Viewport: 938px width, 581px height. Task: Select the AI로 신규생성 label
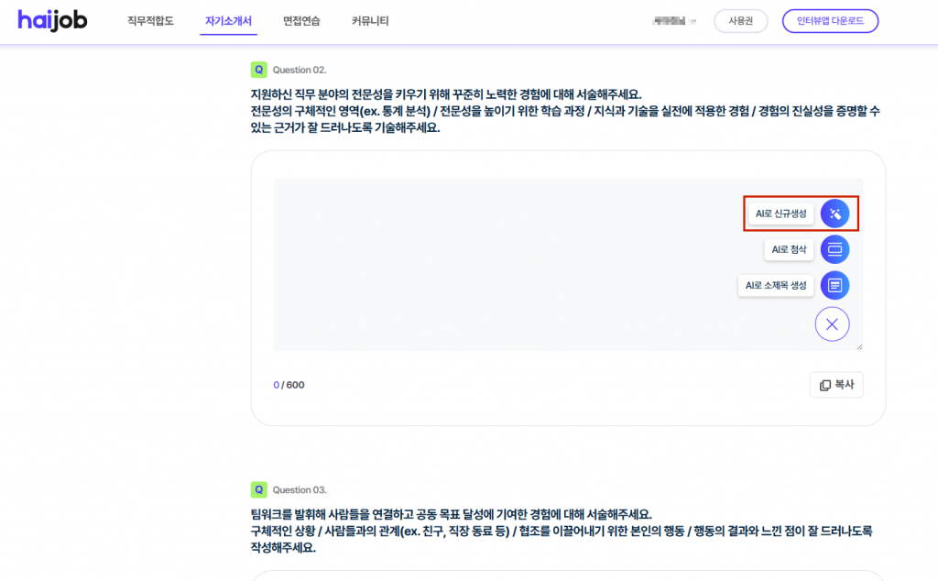[780, 214]
